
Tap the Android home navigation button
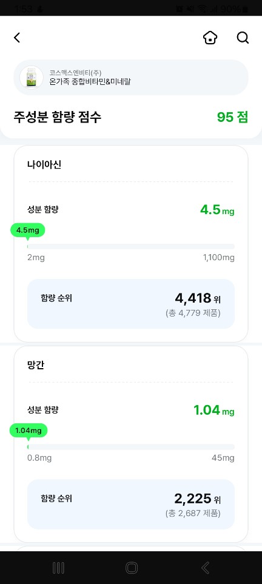tap(131, 568)
